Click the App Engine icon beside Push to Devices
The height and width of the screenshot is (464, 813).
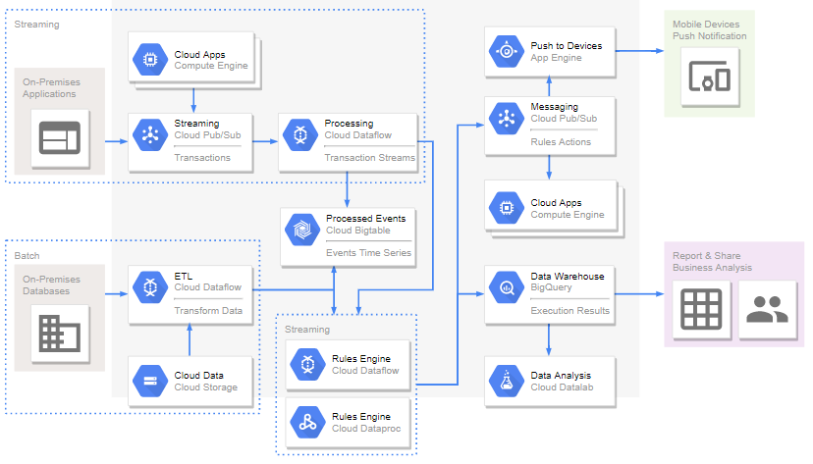coord(507,51)
